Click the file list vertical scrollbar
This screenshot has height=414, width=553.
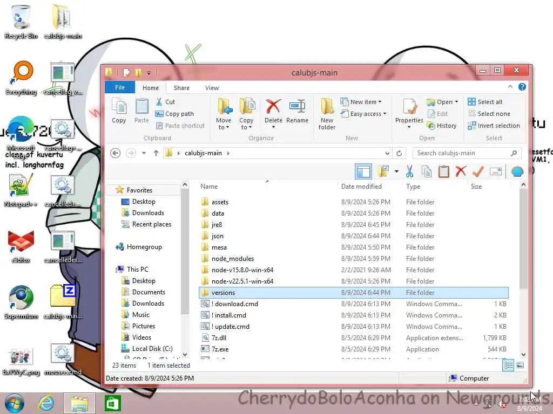pyautogui.click(x=524, y=239)
